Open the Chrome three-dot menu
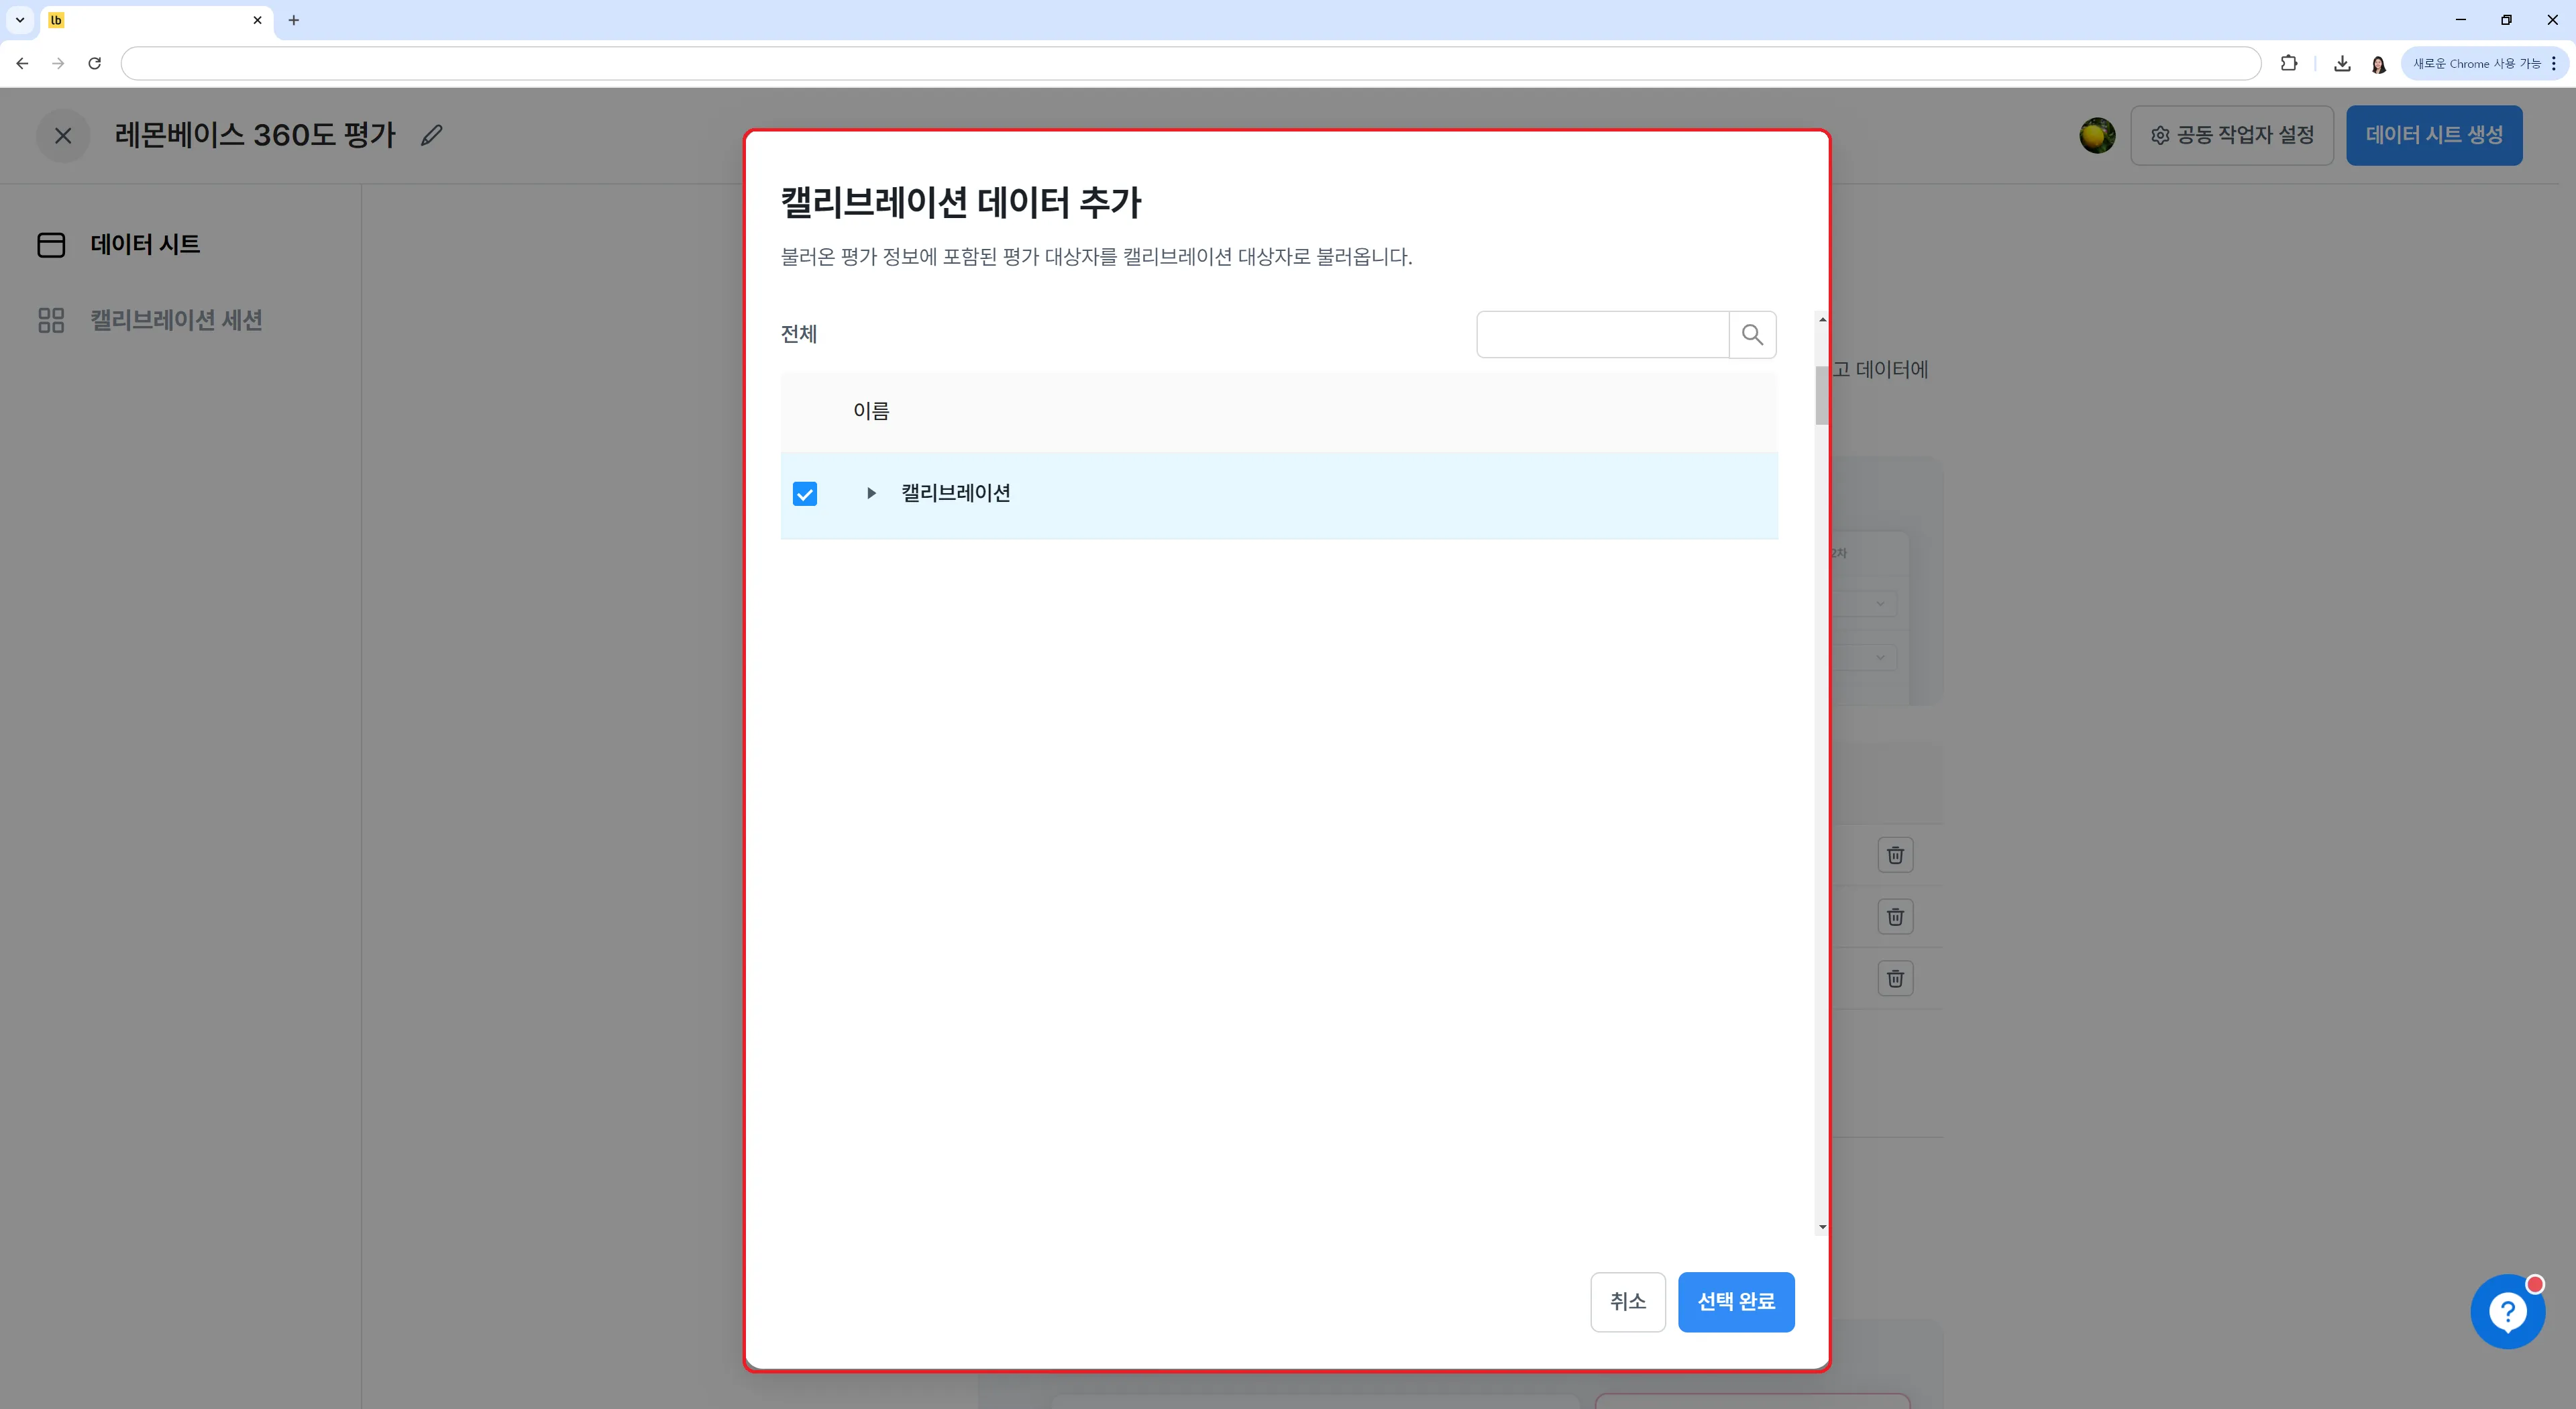 2554,63
